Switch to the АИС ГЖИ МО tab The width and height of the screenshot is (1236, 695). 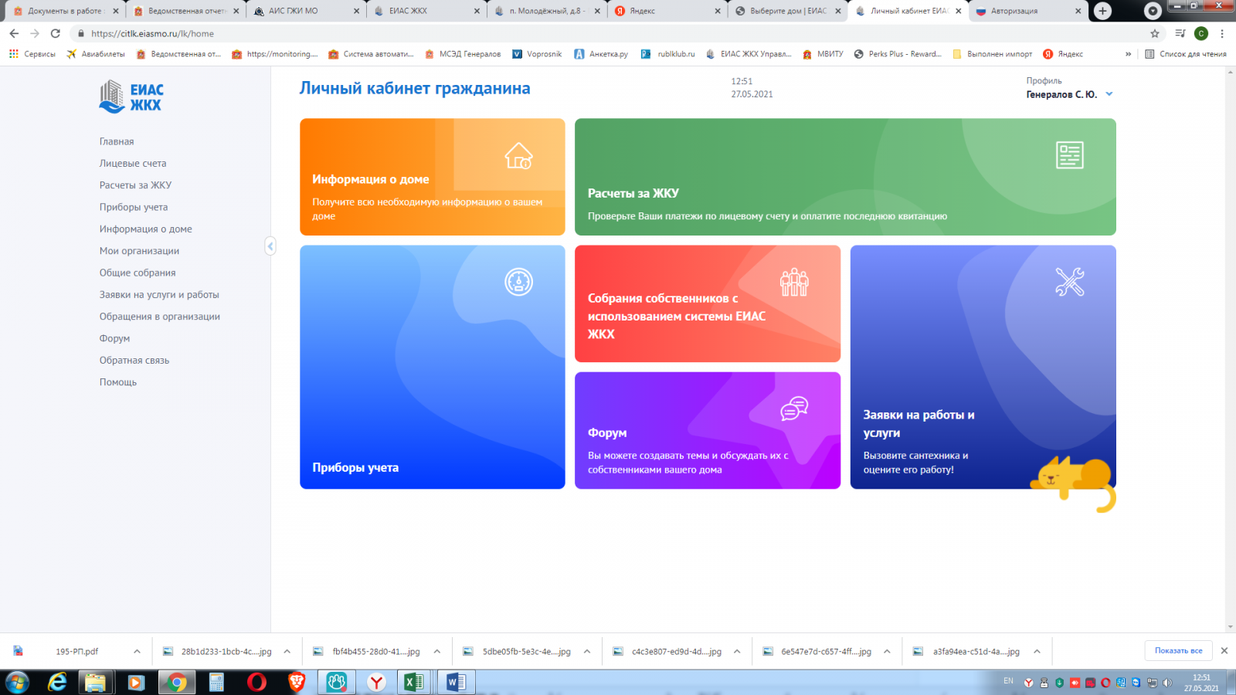point(307,11)
